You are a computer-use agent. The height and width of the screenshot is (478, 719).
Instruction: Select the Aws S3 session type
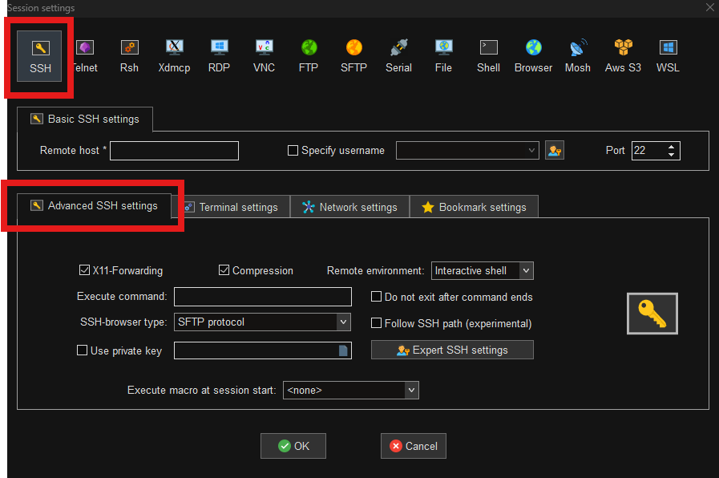tap(623, 56)
